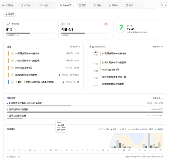
Task: Open 时辰内容准备3天 in the task list
Action: pos(24,68)
